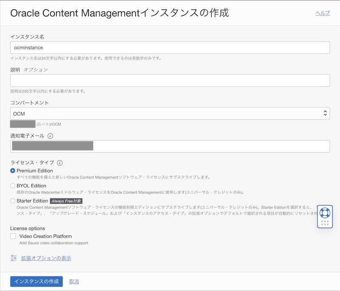Enable the Video Creation Platform checkbox

13,236
